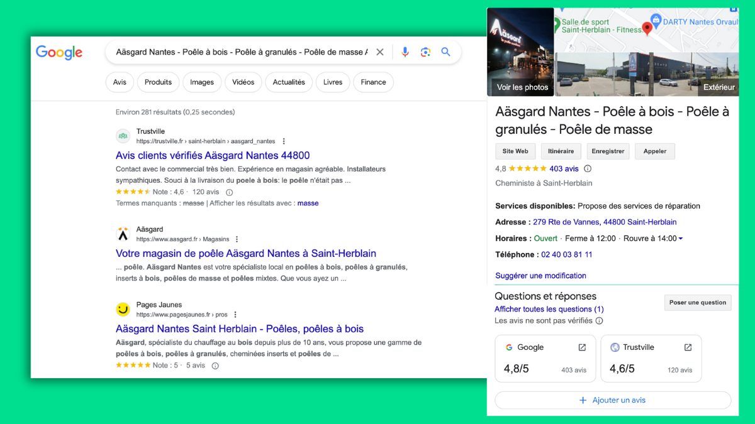Select the Livres filter tab
The width and height of the screenshot is (755, 424).
coord(333,82)
